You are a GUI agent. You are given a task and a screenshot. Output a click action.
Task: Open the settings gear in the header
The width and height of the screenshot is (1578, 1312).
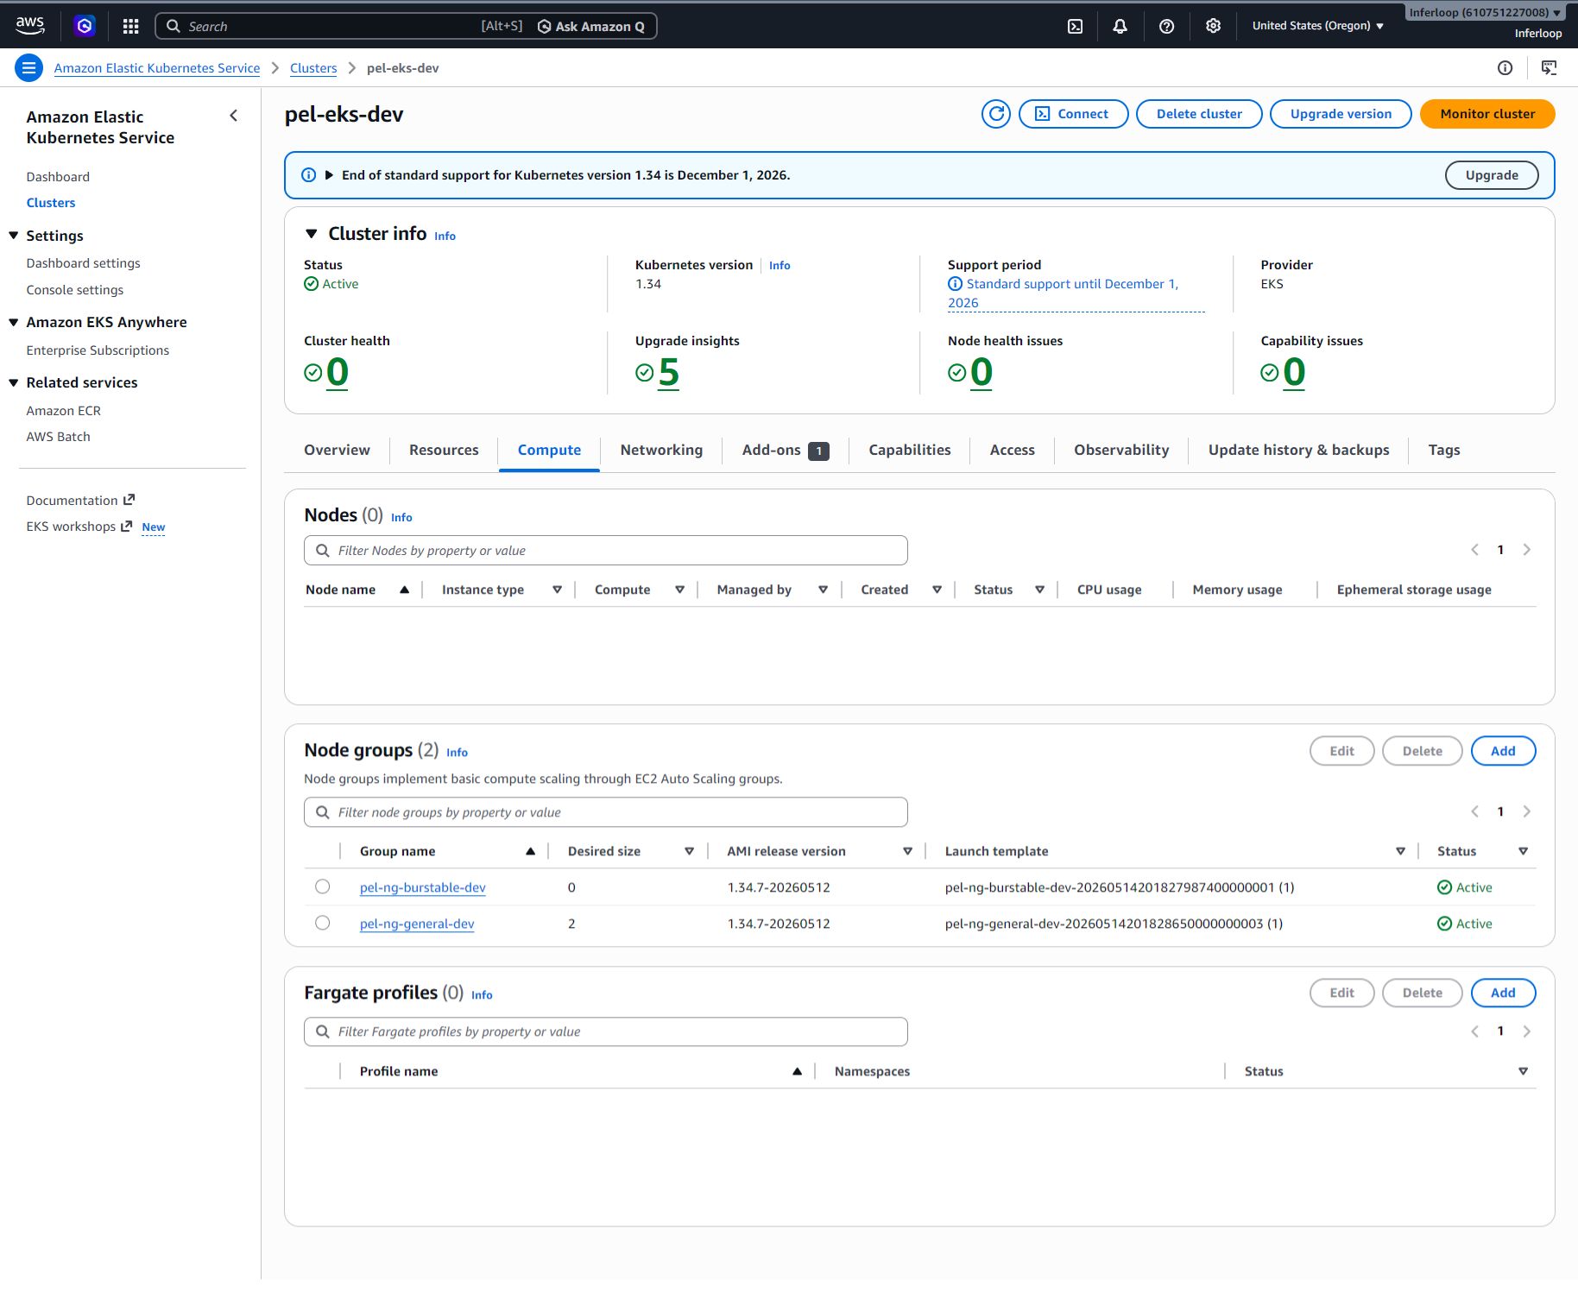(x=1213, y=26)
